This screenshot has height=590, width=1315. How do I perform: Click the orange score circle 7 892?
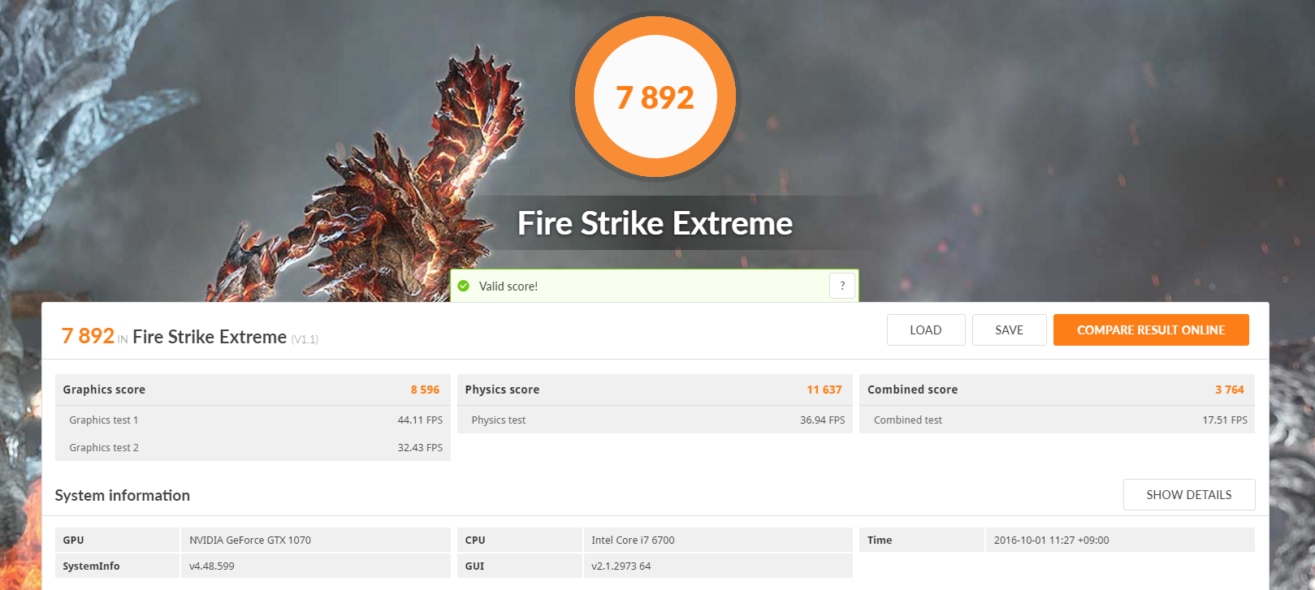click(655, 97)
